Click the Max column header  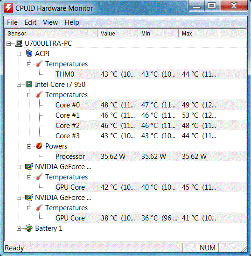click(x=199, y=34)
